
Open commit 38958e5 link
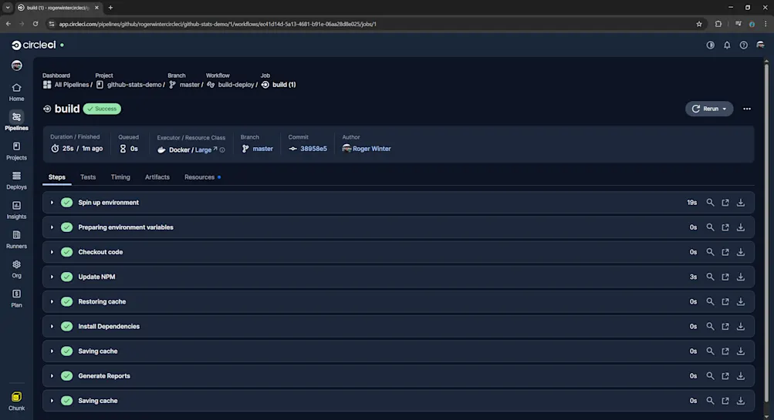point(313,149)
